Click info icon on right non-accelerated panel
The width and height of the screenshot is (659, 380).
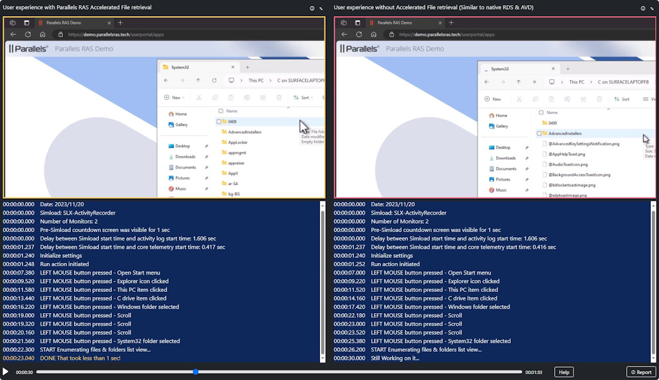coord(642,8)
